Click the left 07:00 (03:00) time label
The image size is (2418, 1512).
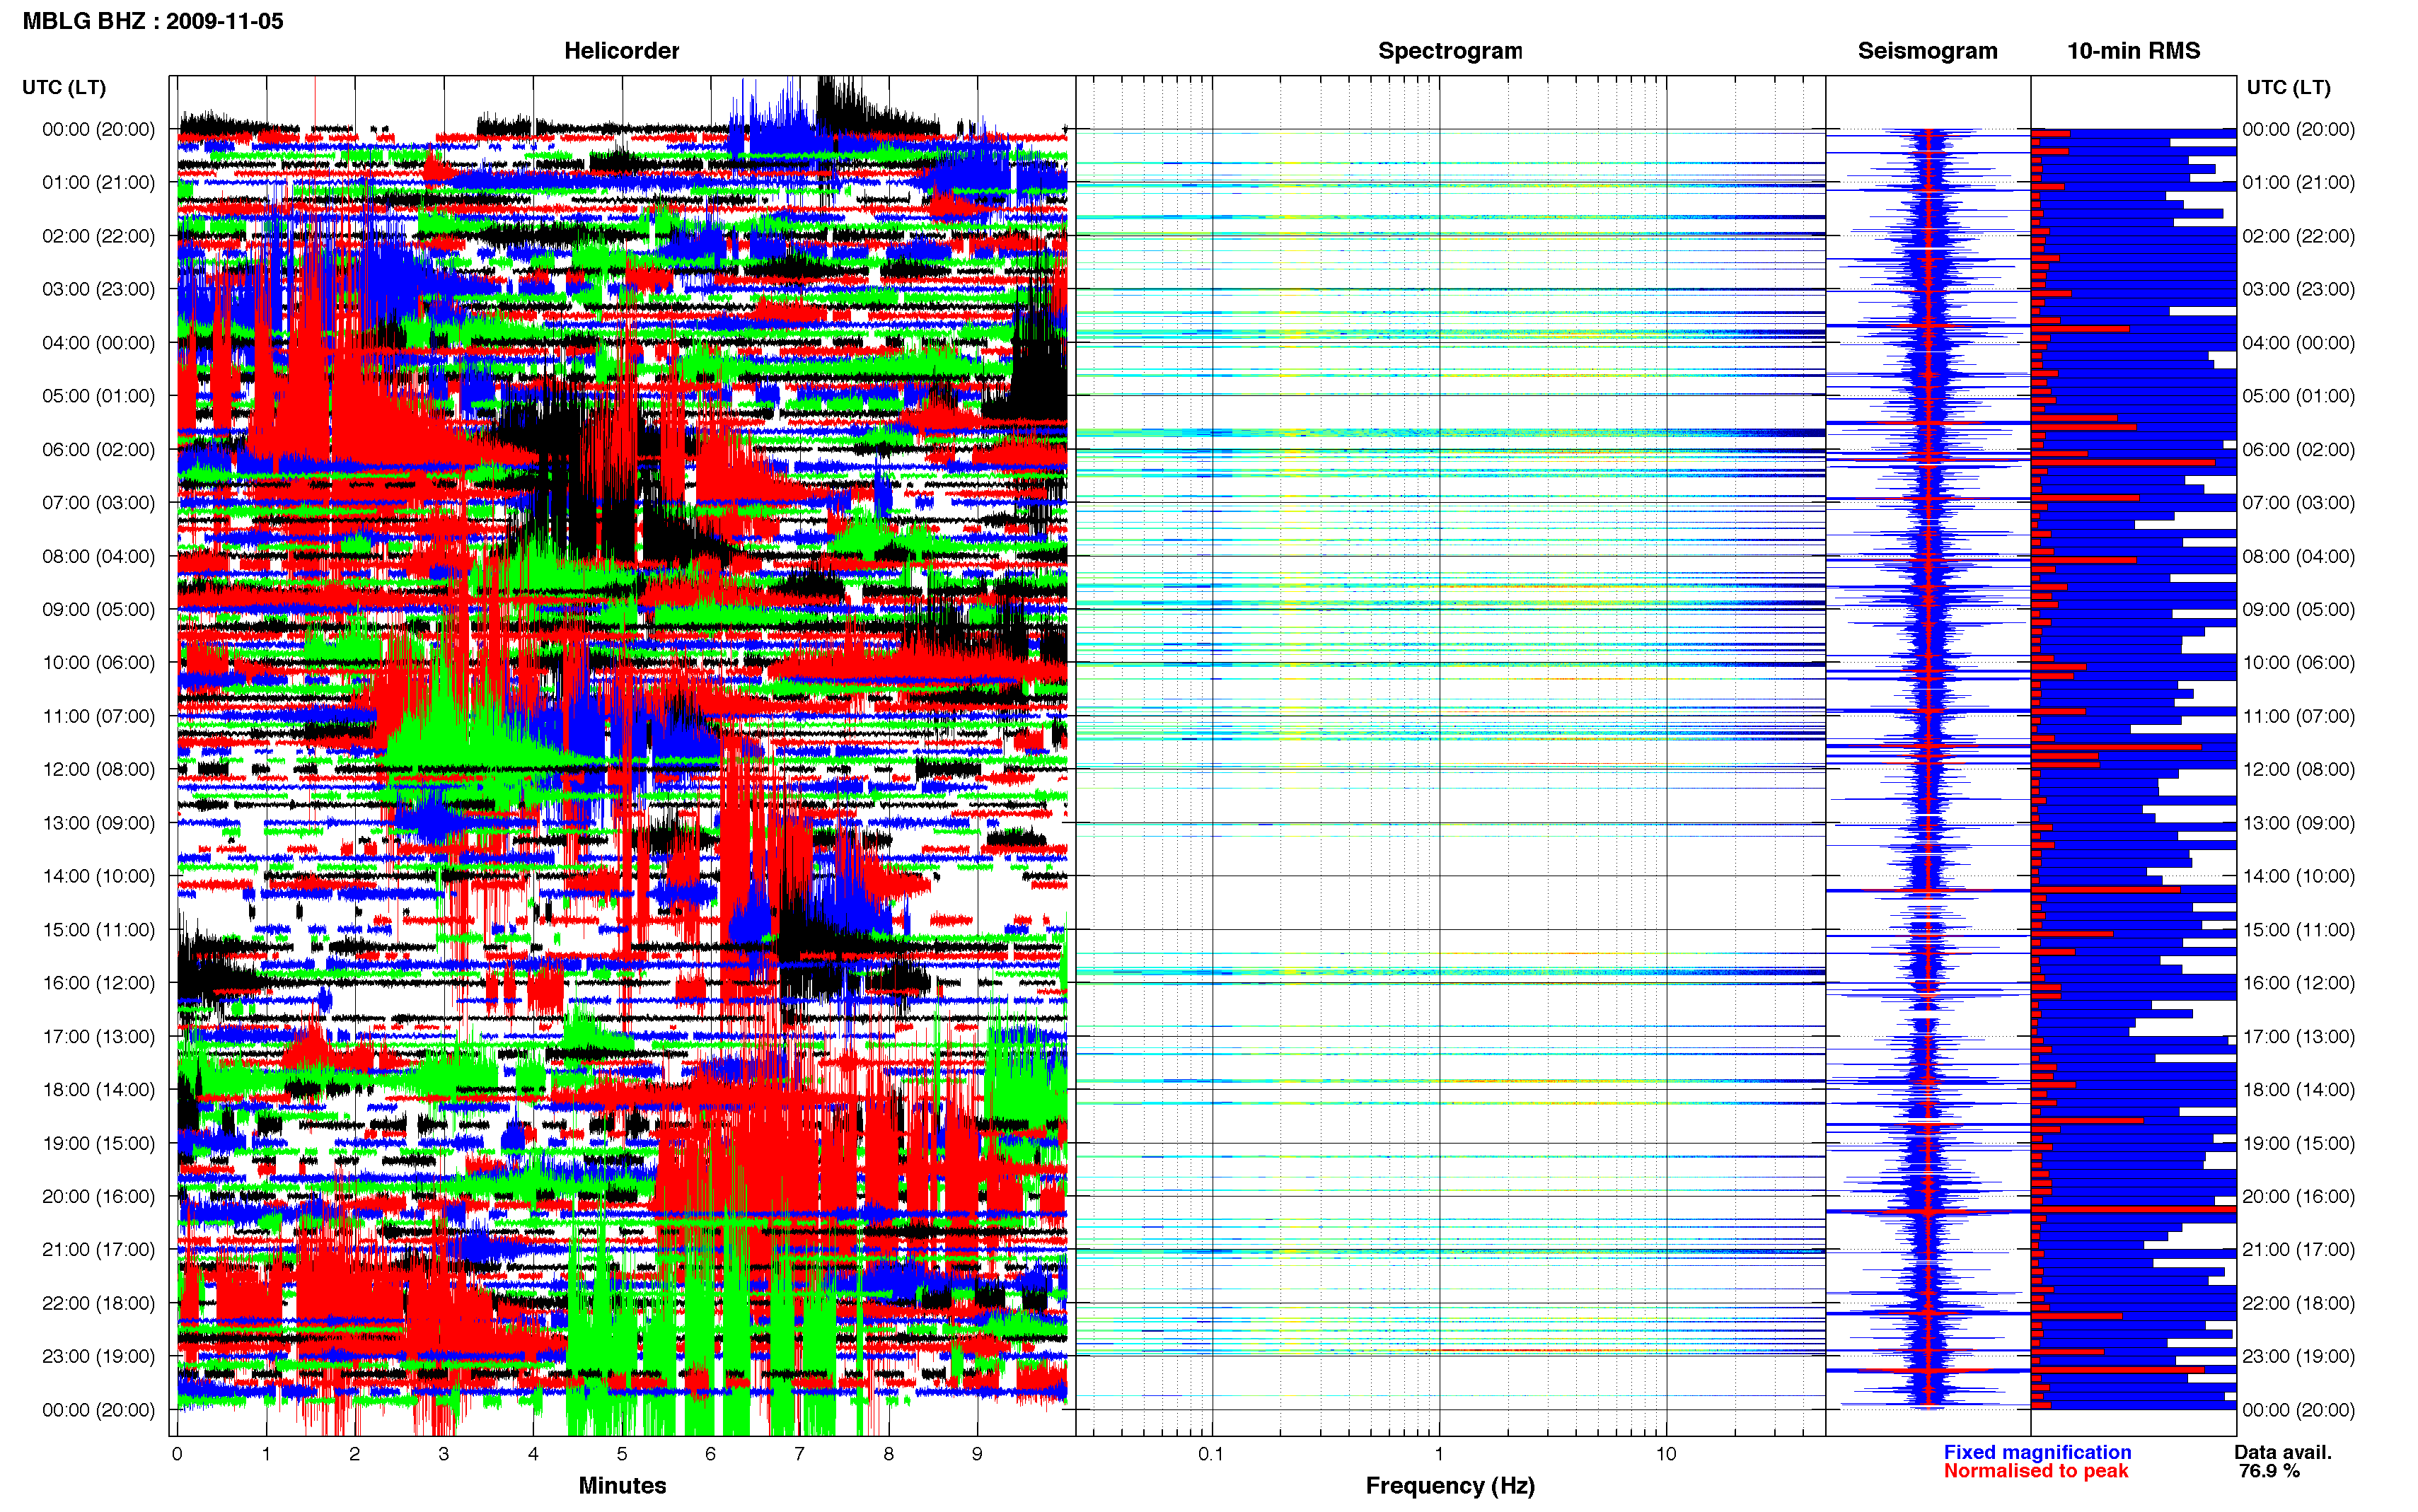(x=98, y=502)
